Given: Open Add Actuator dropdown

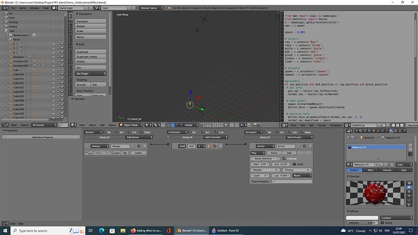Looking at the screenshot, I should coord(299,137).
